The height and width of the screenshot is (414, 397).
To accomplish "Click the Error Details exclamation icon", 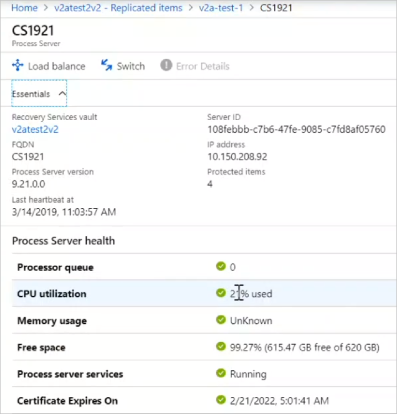I will click(x=166, y=65).
